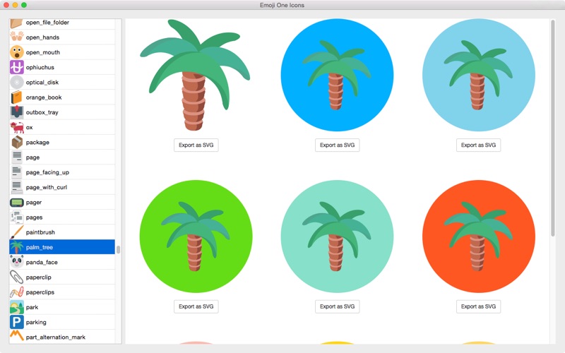
Task: Click the bright blue circle palm preview
Action: [x=338, y=75]
